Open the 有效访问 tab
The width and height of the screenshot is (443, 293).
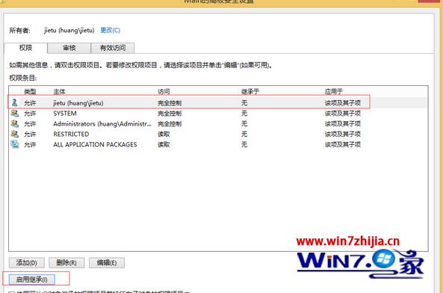click(x=113, y=48)
